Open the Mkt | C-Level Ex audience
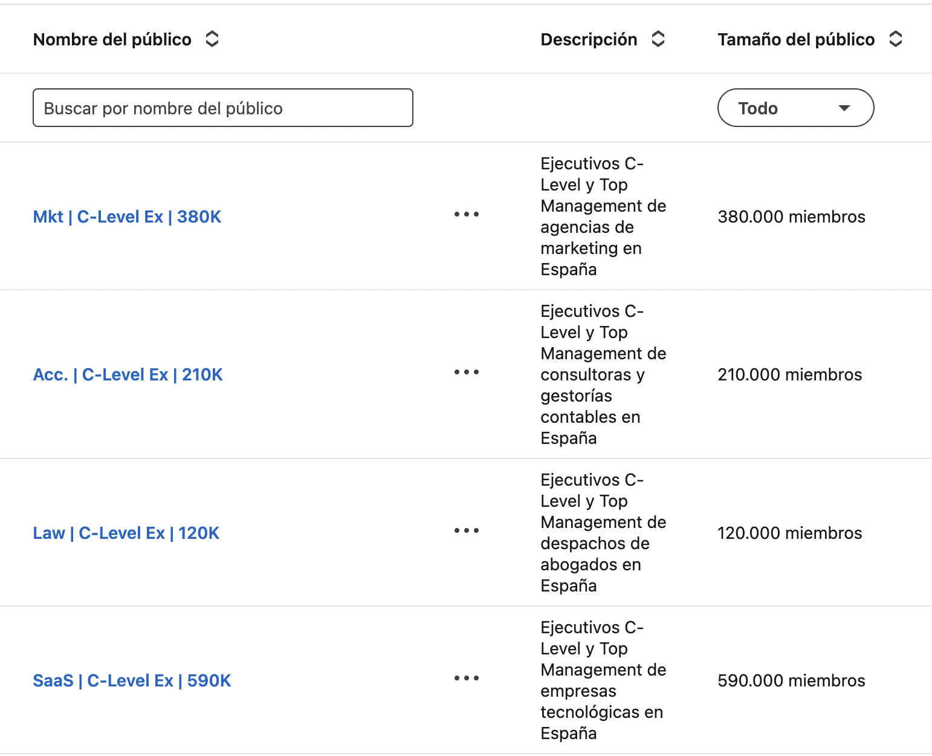Screen dimensions: 932x756 pos(127,216)
